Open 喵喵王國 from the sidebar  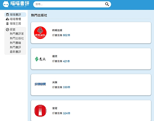point(15,24)
